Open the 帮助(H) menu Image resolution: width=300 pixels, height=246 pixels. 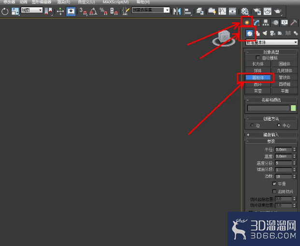click(x=143, y=2)
